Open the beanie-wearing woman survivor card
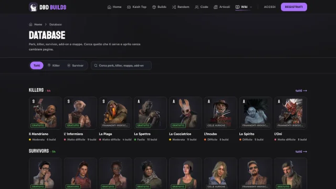 tap(185, 173)
